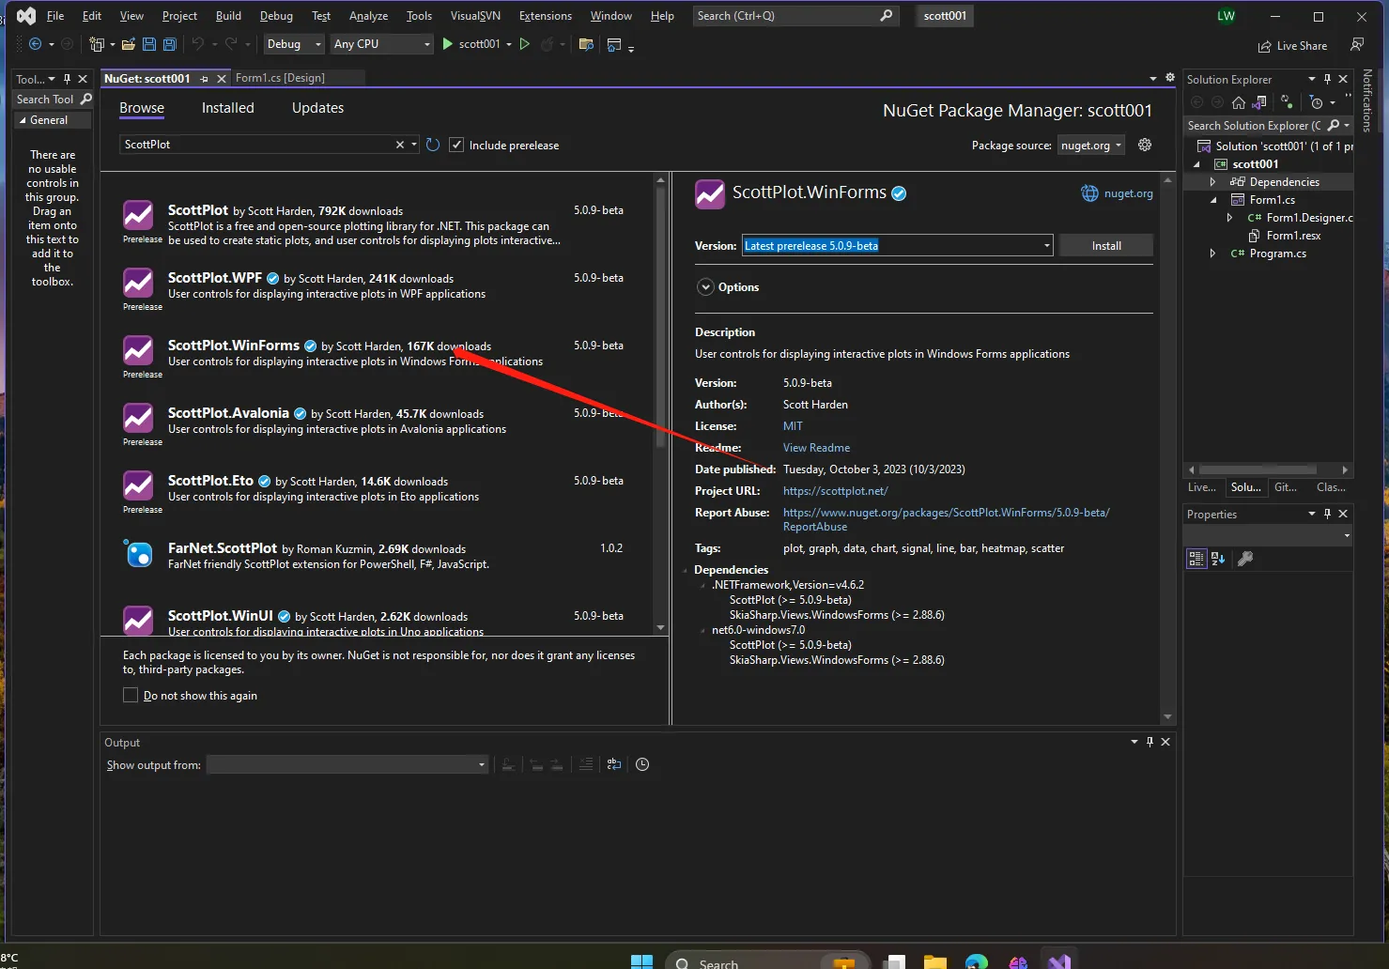Check Do not show this again
The width and height of the screenshot is (1389, 969).
(131, 695)
